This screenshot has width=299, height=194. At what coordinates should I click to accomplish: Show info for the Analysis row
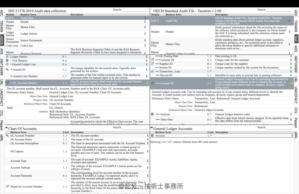(291, 114)
